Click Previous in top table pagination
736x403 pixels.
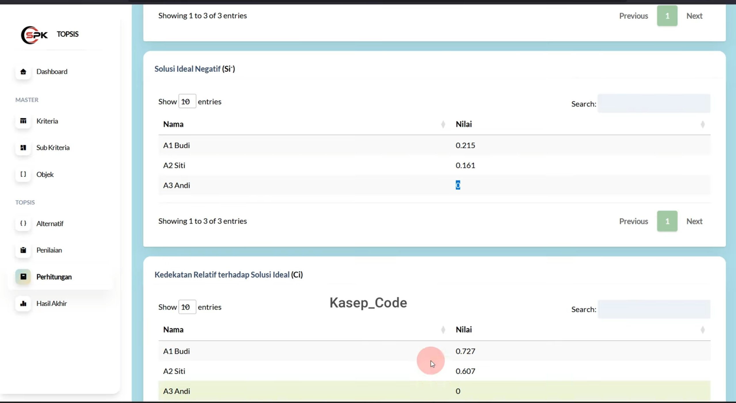tap(634, 16)
